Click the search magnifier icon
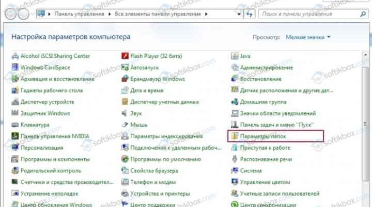372x207 pixels. [363, 14]
